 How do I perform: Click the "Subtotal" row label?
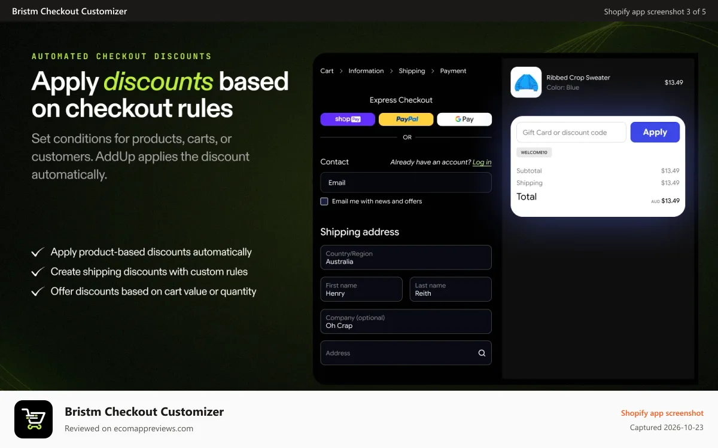pos(529,171)
